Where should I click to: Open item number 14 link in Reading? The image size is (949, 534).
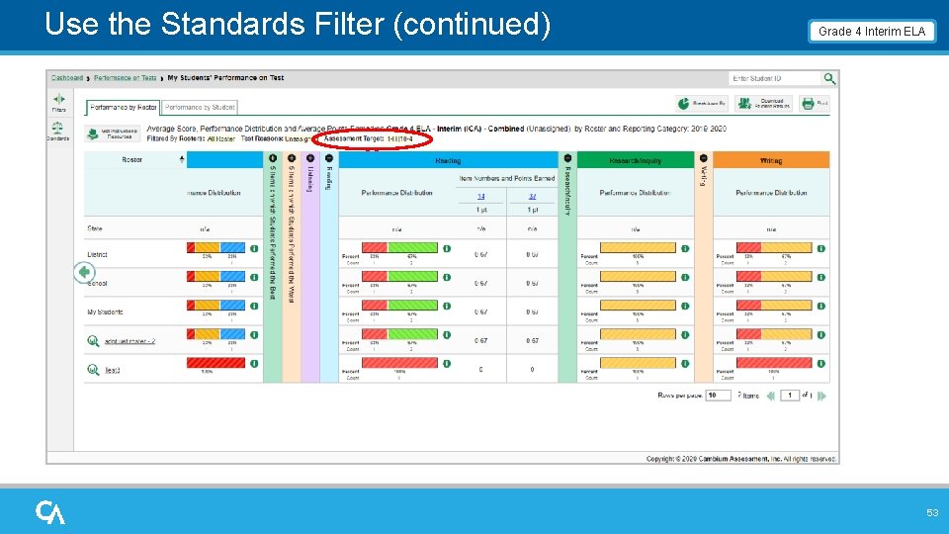coord(481,196)
